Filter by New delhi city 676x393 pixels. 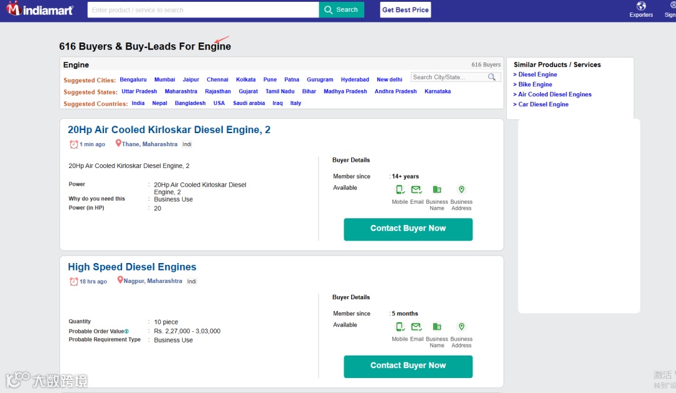pyautogui.click(x=389, y=79)
